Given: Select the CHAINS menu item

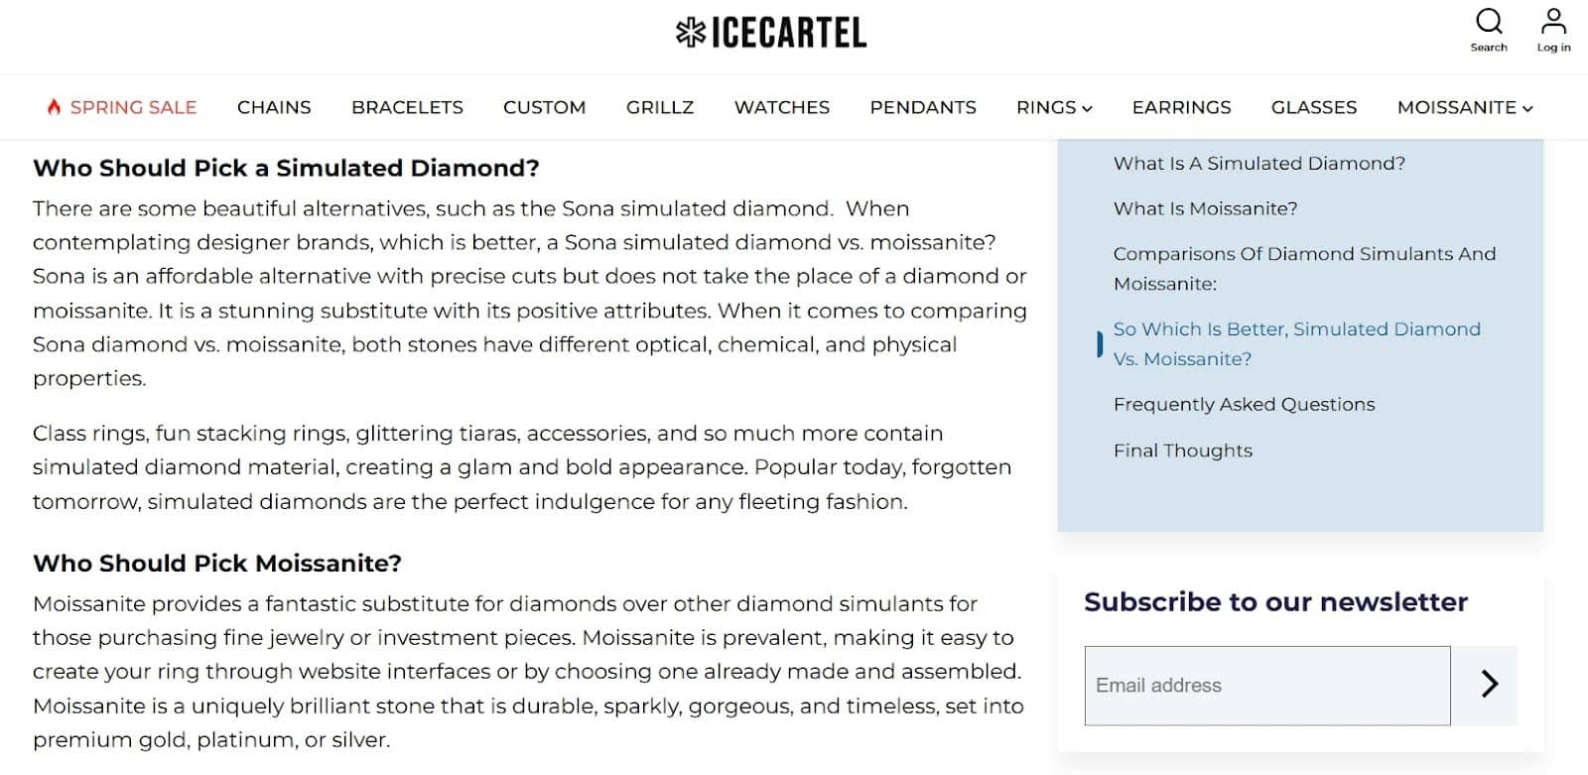Looking at the screenshot, I should pos(274,107).
